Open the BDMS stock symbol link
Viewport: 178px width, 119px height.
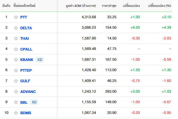(26, 113)
